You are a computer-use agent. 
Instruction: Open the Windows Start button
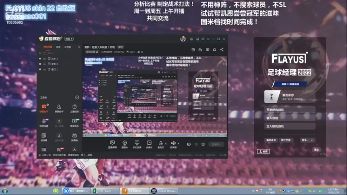[5, 191]
